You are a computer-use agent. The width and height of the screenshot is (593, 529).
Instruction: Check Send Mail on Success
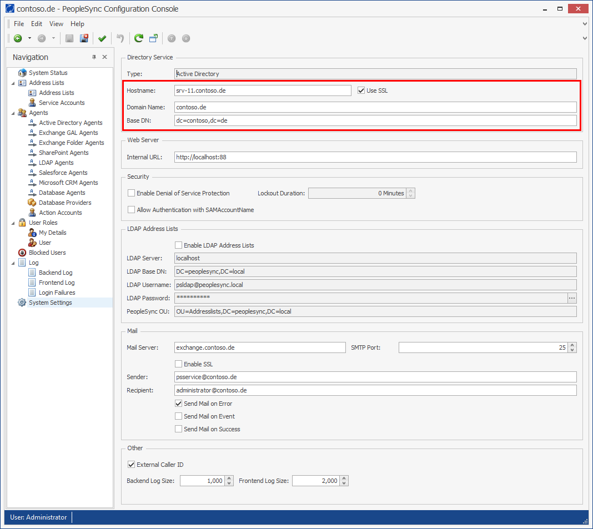(178, 429)
